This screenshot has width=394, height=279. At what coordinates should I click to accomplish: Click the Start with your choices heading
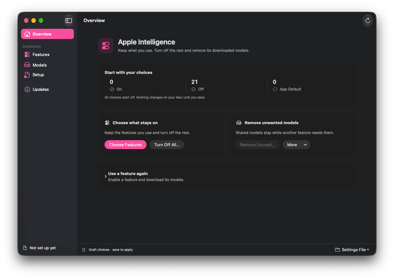tap(128, 73)
